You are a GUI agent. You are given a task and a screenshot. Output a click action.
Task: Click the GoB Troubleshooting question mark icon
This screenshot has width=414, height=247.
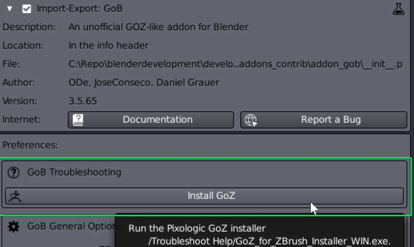click(x=13, y=172)
